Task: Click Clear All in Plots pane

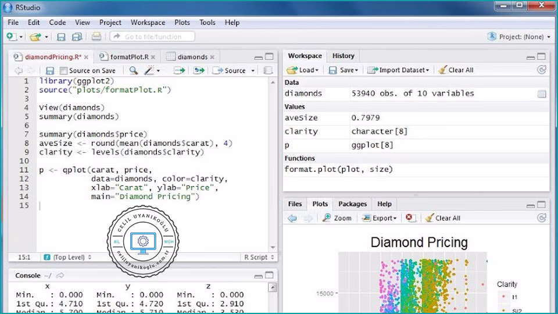Action: coord(443,218)
